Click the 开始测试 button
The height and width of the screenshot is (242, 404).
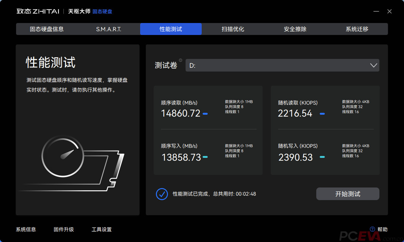pos(348,194)
